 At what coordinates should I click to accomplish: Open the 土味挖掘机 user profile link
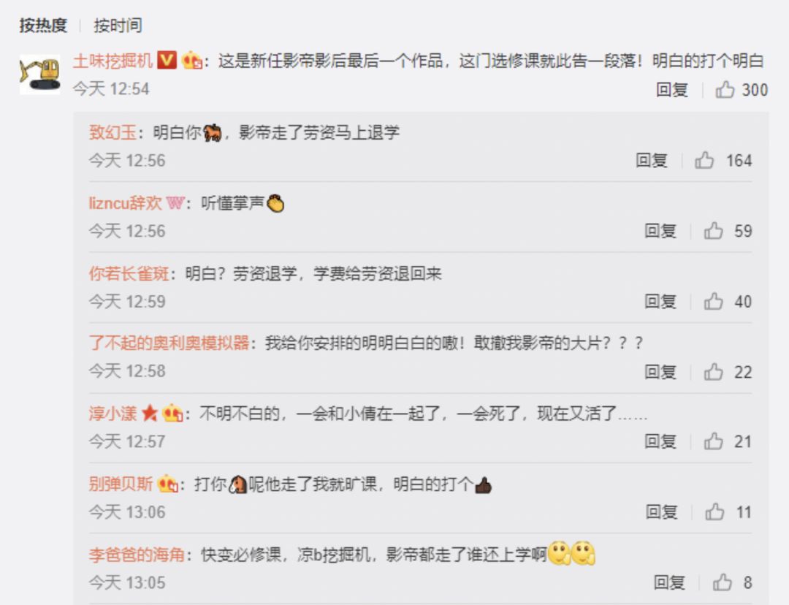tap(113, 61)
